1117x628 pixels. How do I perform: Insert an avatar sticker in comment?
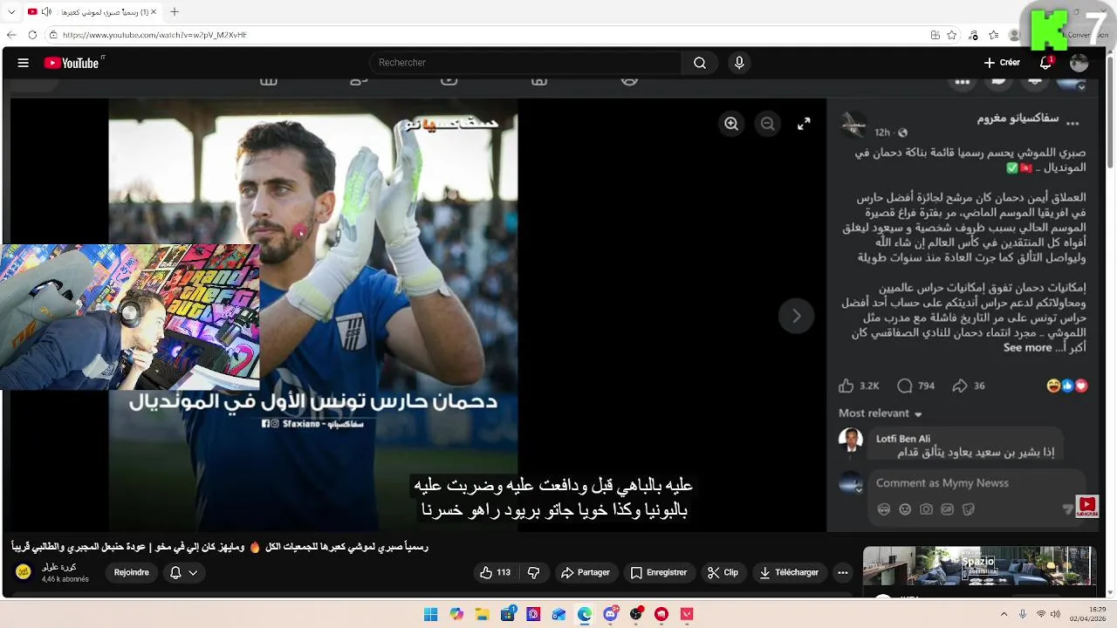click(884, 509)
